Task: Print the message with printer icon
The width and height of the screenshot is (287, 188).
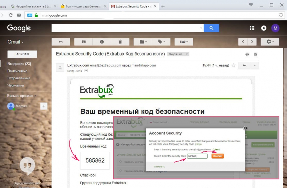Action: 247,54
